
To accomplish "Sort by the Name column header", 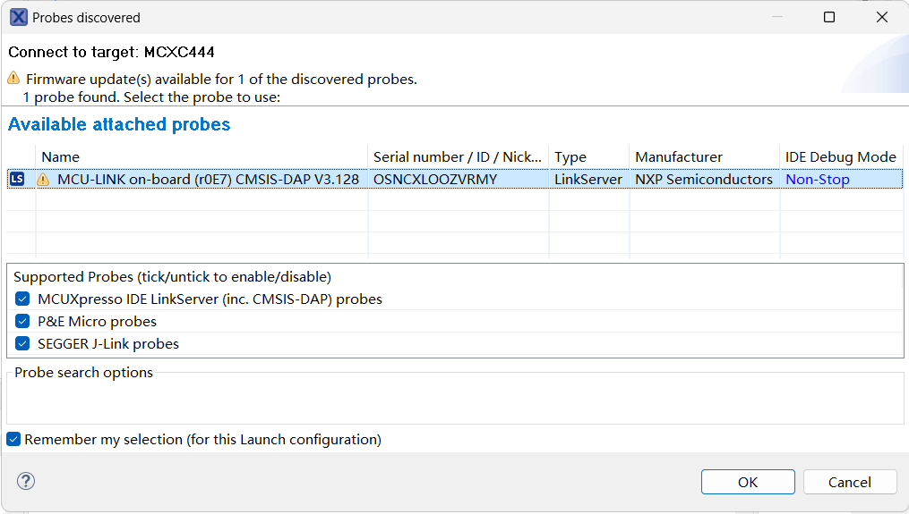I will pyautogui.click(x=202, y=157).
